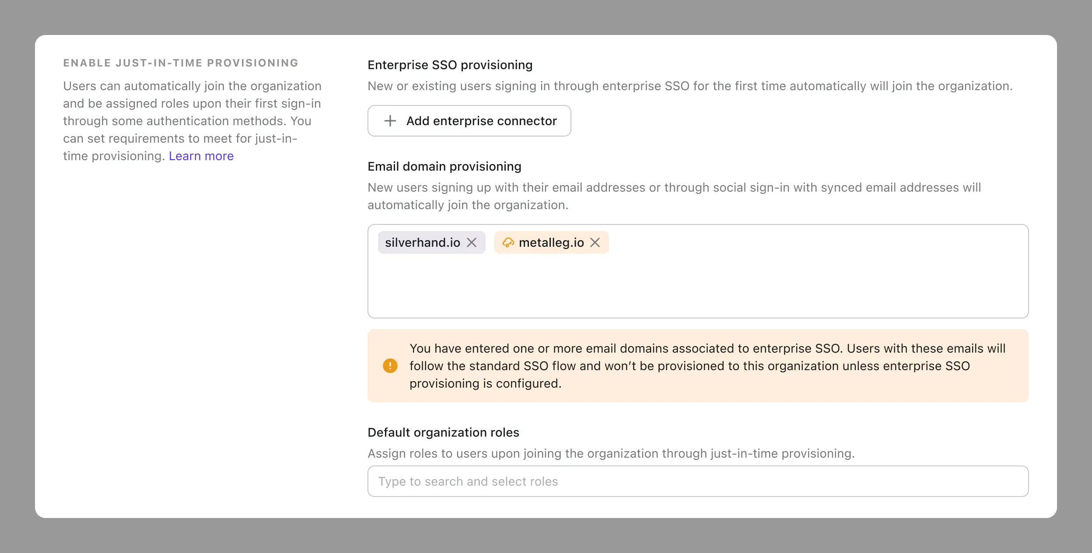Click the roles search field
1092x553 pixels.
698,481
